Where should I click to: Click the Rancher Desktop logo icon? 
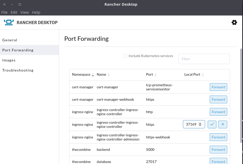click(9, 22)
